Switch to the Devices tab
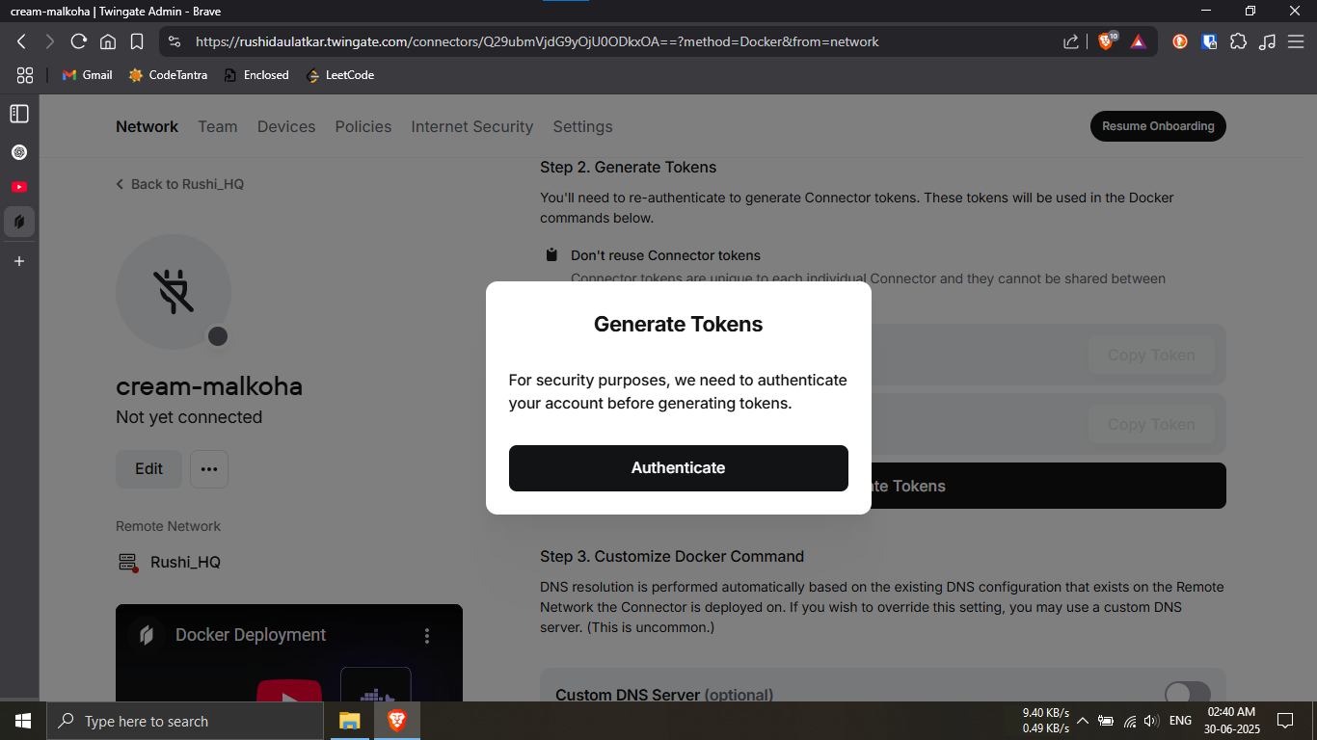 (286, 126)
